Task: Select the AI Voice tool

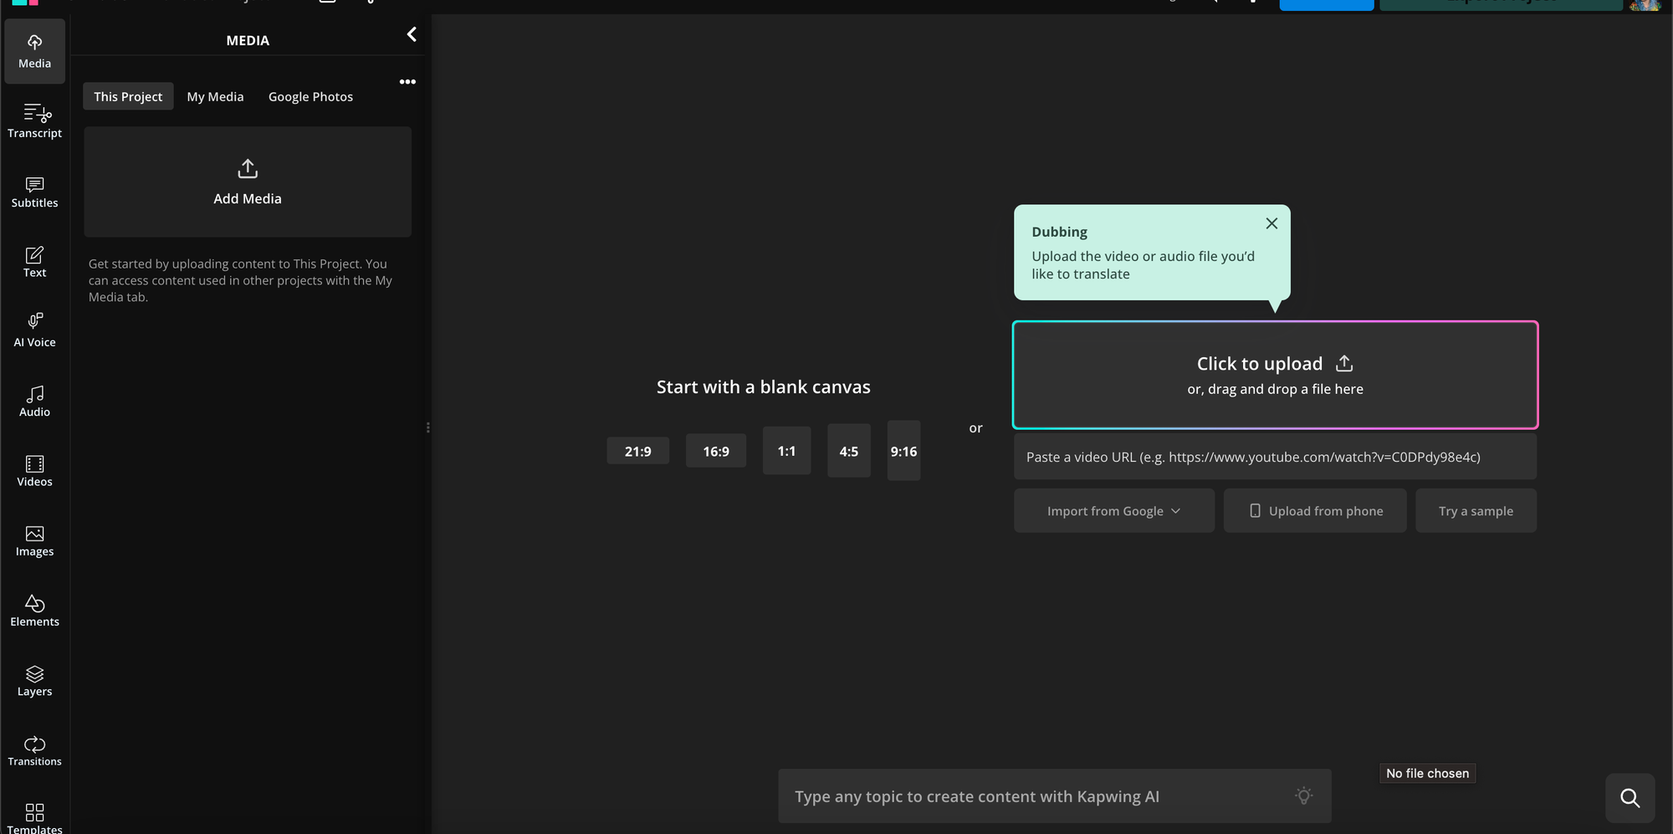Action: click(x=34, y=330)
